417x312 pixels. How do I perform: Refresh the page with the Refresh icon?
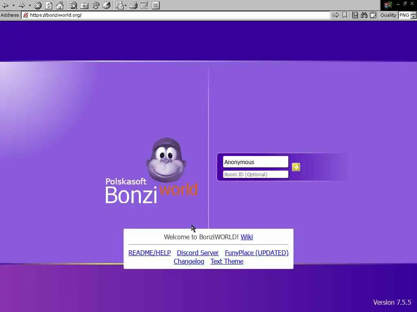(x=49, y=5)
